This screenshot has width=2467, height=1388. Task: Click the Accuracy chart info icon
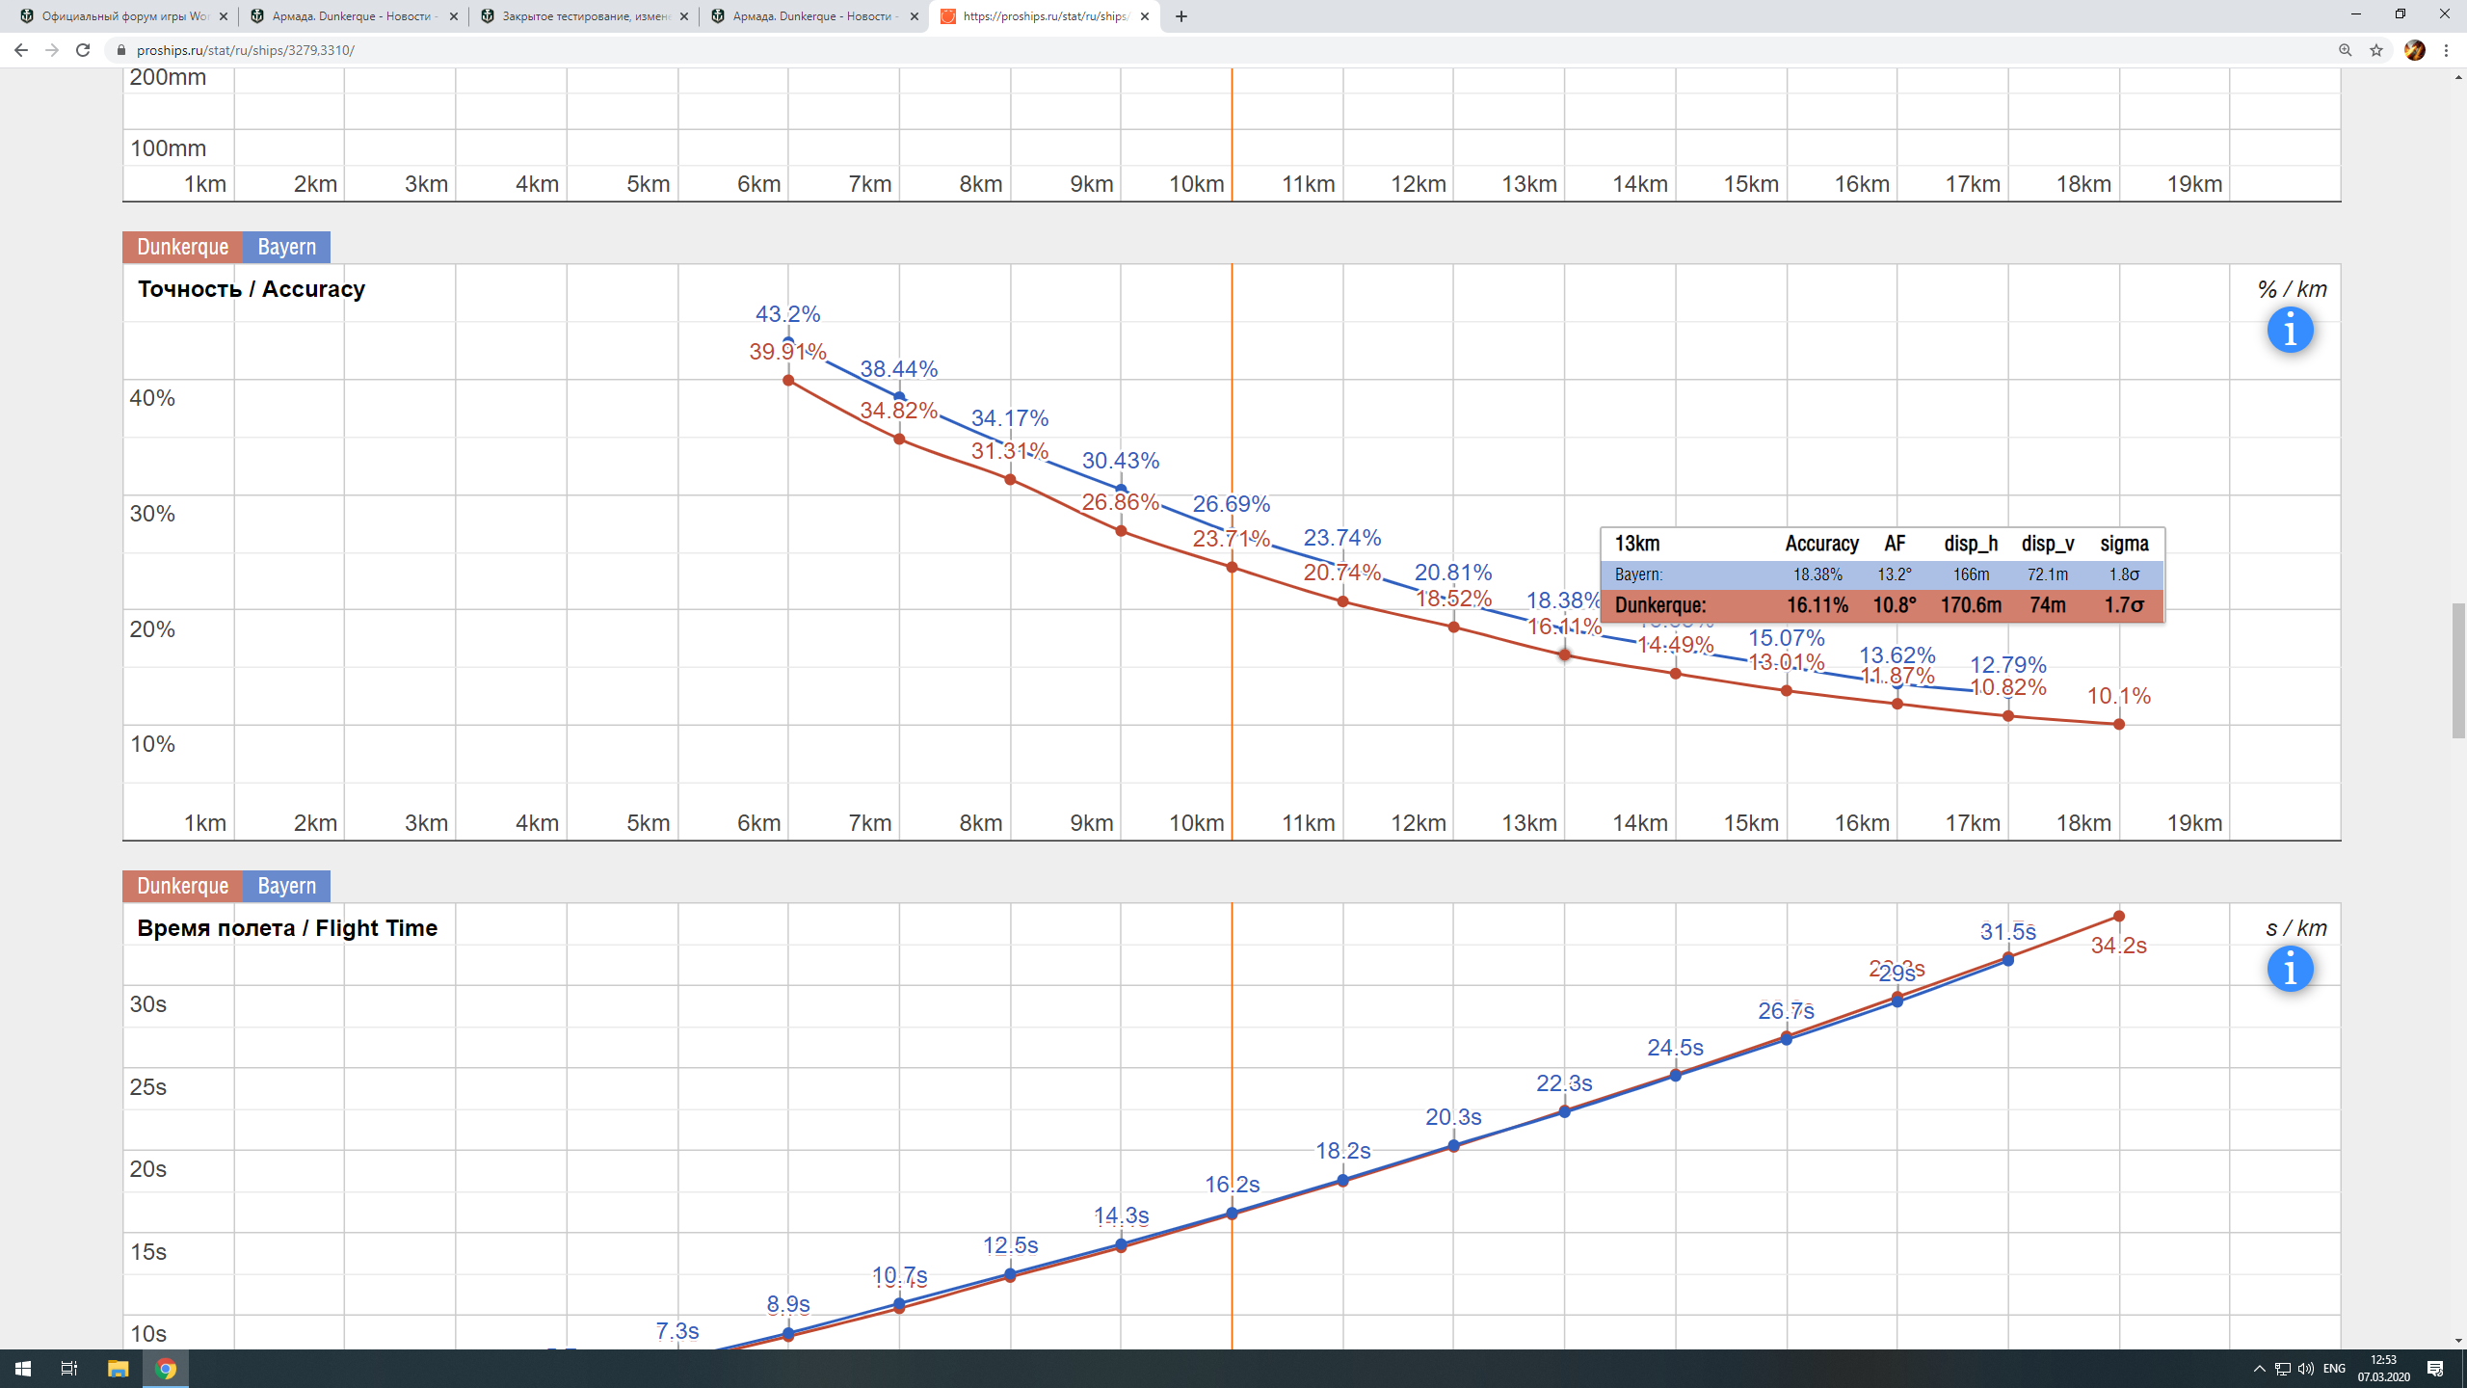2290,331
